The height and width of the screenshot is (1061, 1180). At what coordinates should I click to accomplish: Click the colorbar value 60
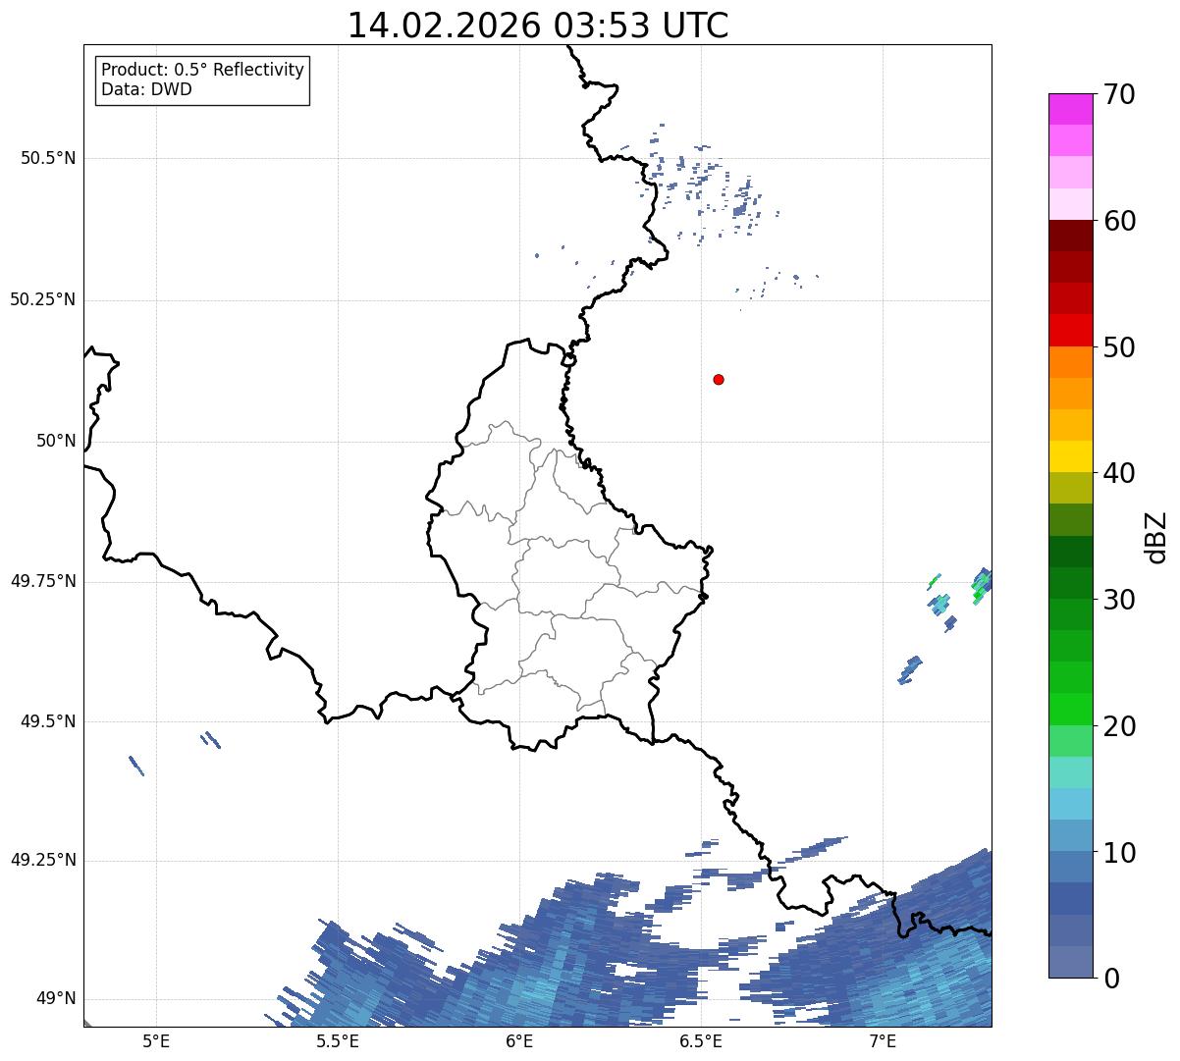pyautogui.click(x=1120, y=221)
